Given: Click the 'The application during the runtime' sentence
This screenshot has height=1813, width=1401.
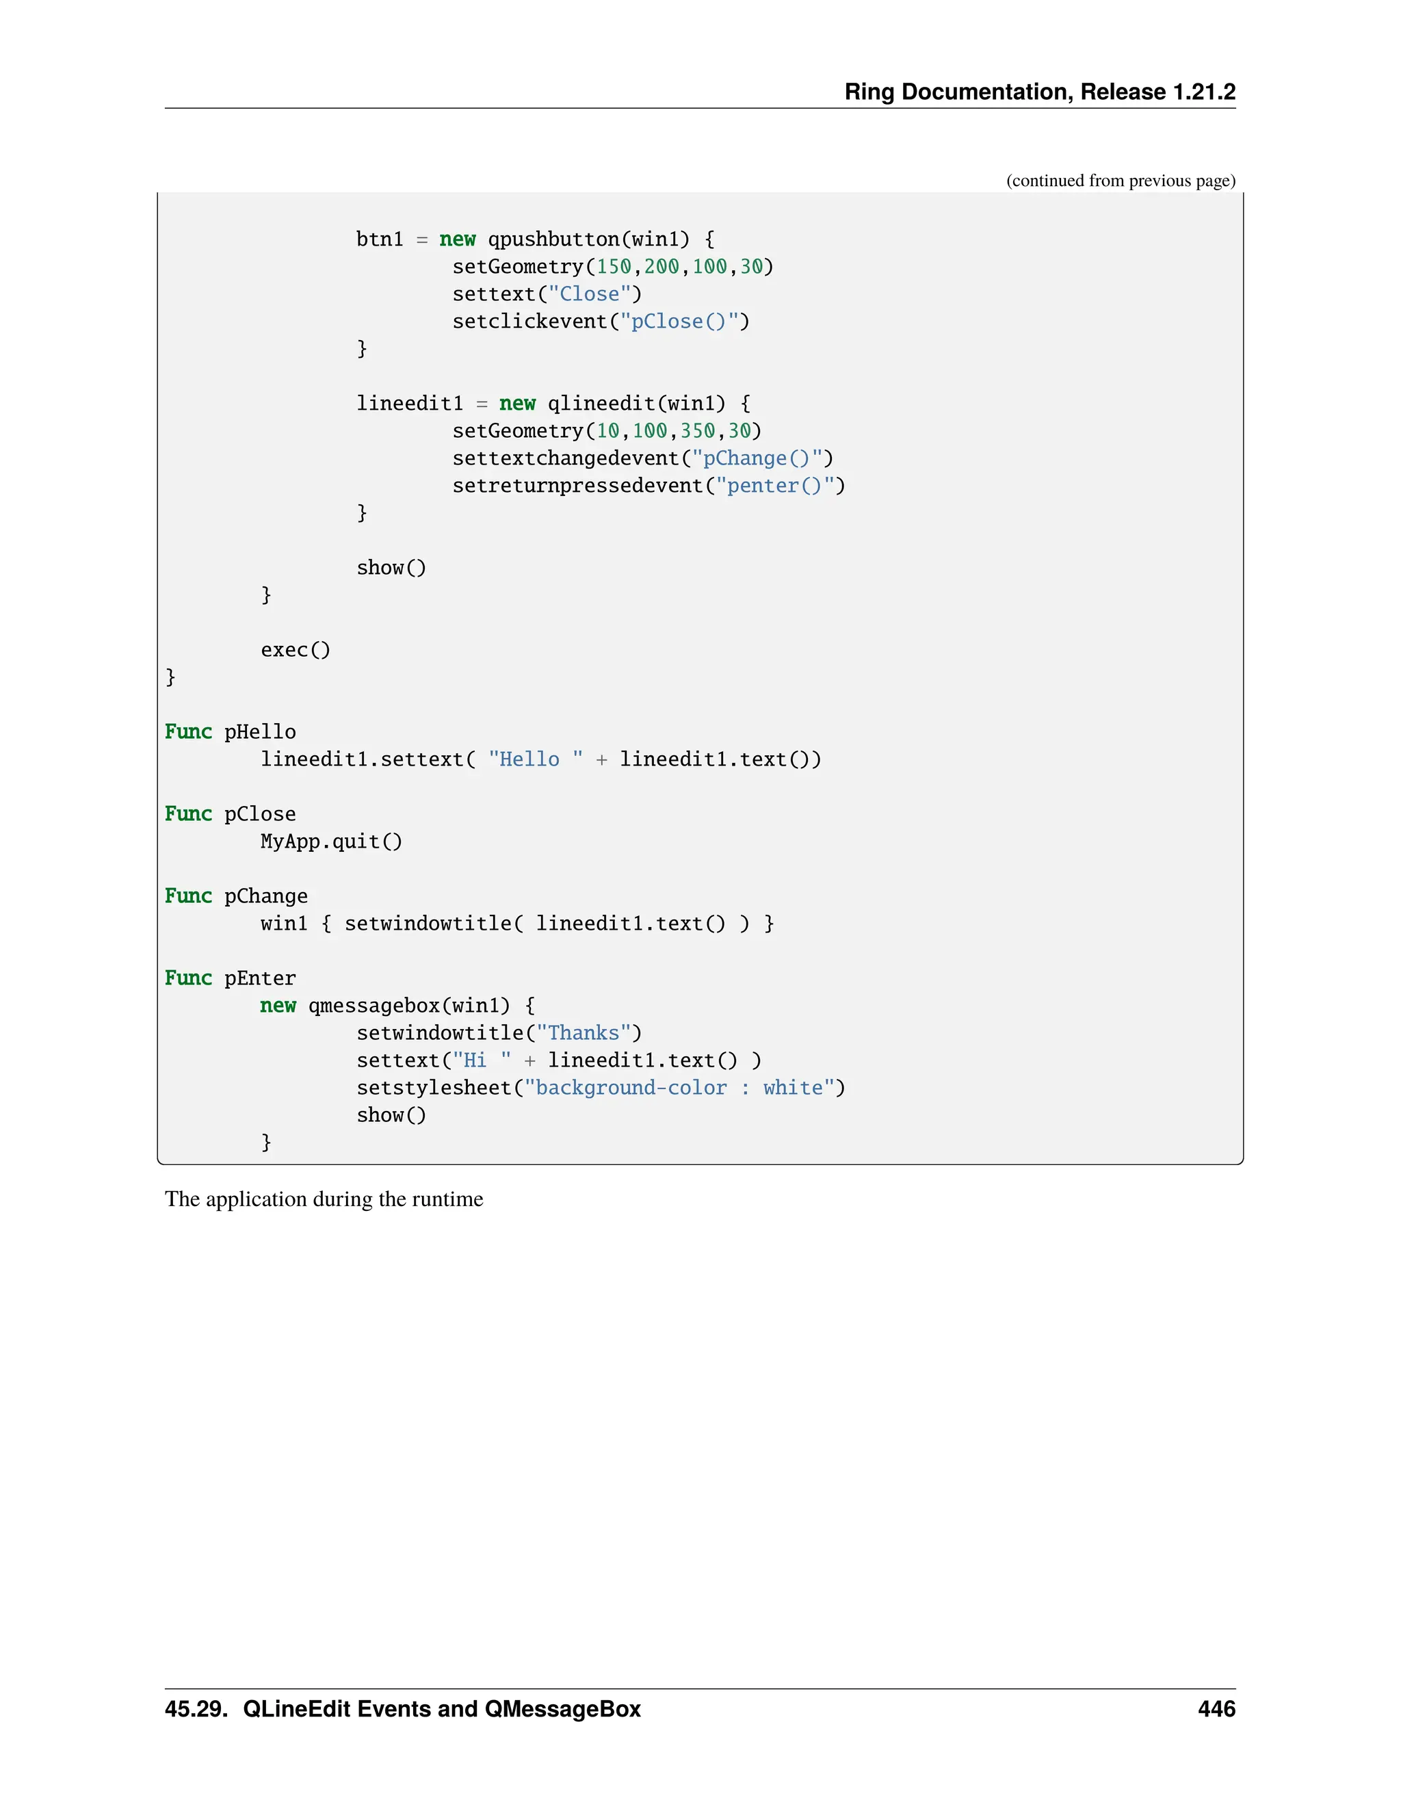Looking at the screenshot, I should (324, 1199).
